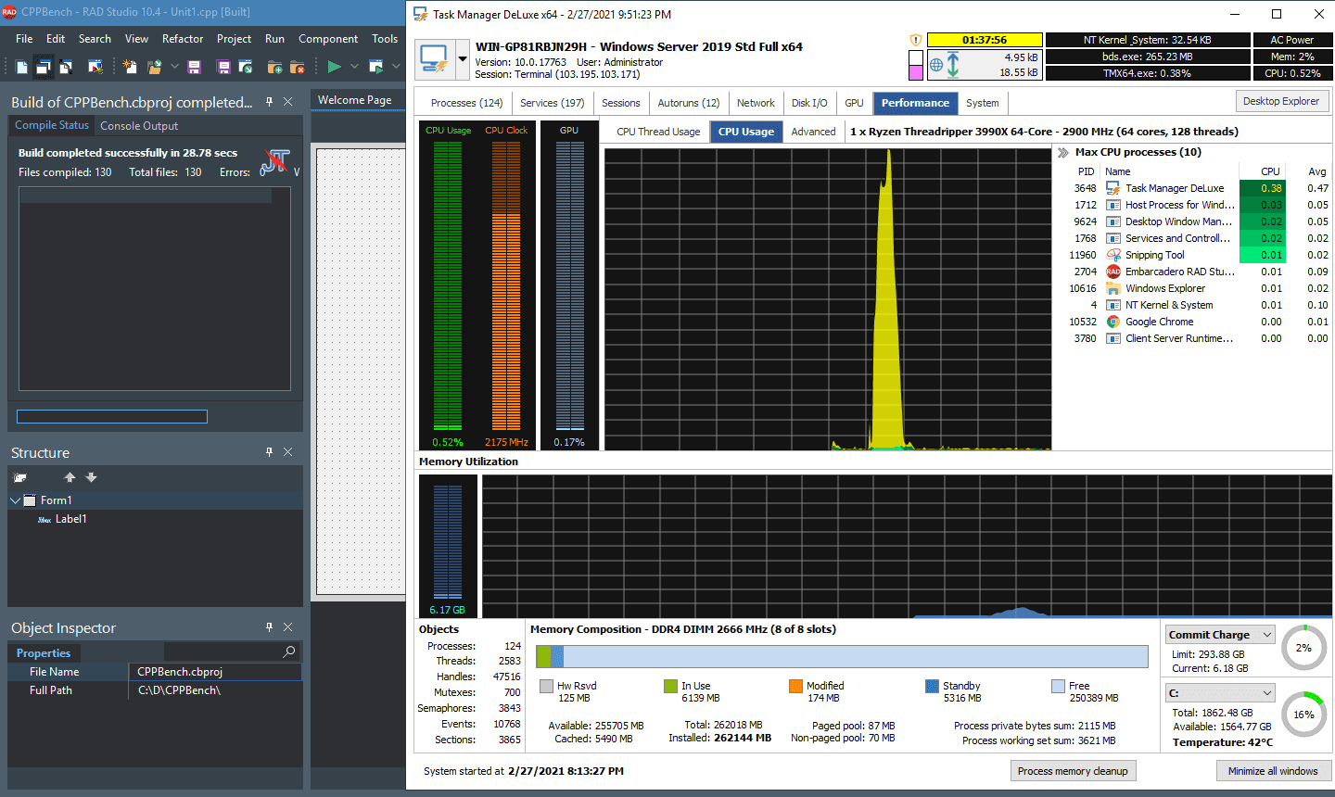Open the dropdown arrow beside Run play icon
1335x797 pixels.
click(354, 67)
